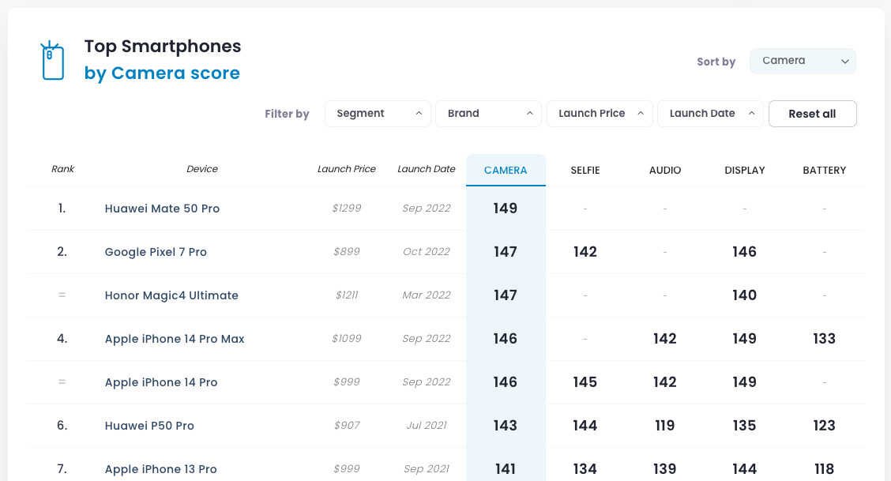Click the $899 launch price of Google Pixel 7 Pro
Viewport: 891px width, 481px height.
(347, 252)
